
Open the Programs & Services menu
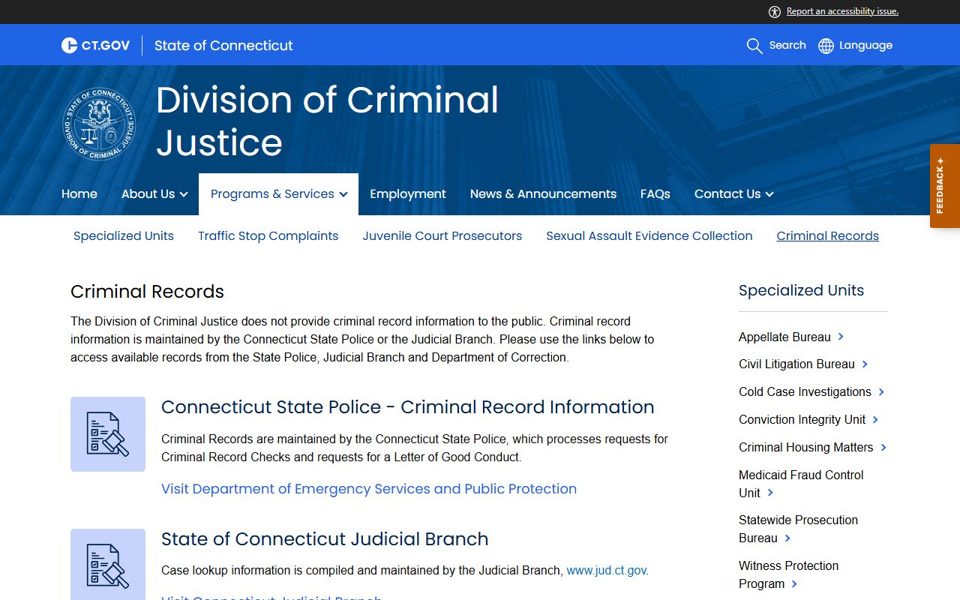272,193
